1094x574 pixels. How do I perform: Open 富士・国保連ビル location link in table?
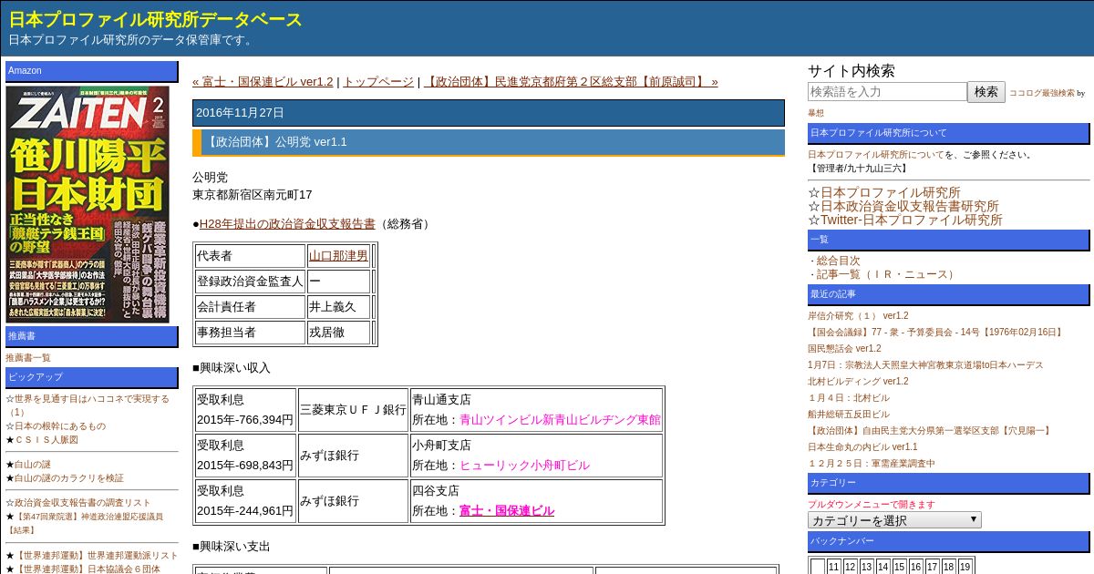pyautogui.click(x=507, y=510)
